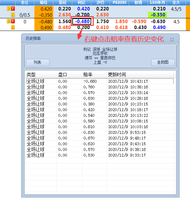Click the red 0.410 沙巴 odds

(102, 27)
